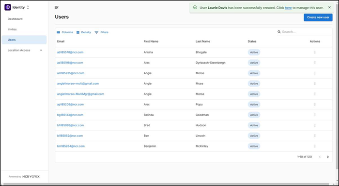This screenshot has height=186, width=339.
Task: Sort by the First Name column header
Action: 151,41
